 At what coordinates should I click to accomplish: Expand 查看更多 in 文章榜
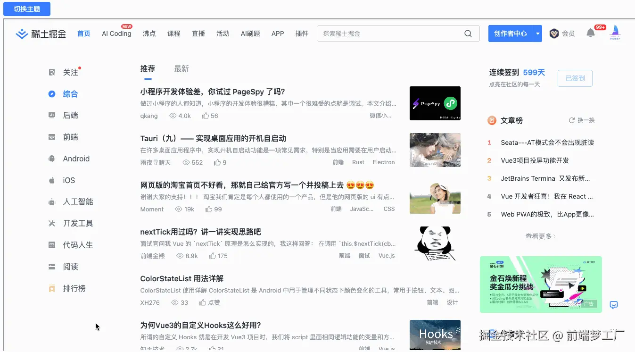[541, 236]
